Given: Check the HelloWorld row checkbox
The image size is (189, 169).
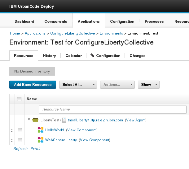Looking at the screenshot, I should (20, 130).
